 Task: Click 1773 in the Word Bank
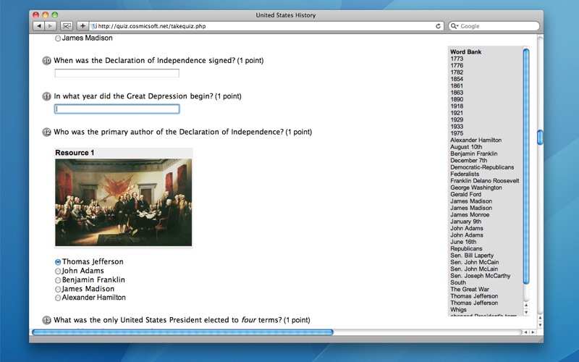click(x=457, y=59)
